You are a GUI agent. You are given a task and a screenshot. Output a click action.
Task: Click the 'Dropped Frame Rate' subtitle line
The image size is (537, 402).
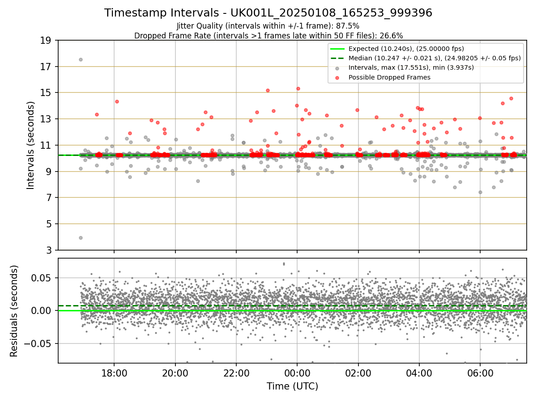coord(268,35)
